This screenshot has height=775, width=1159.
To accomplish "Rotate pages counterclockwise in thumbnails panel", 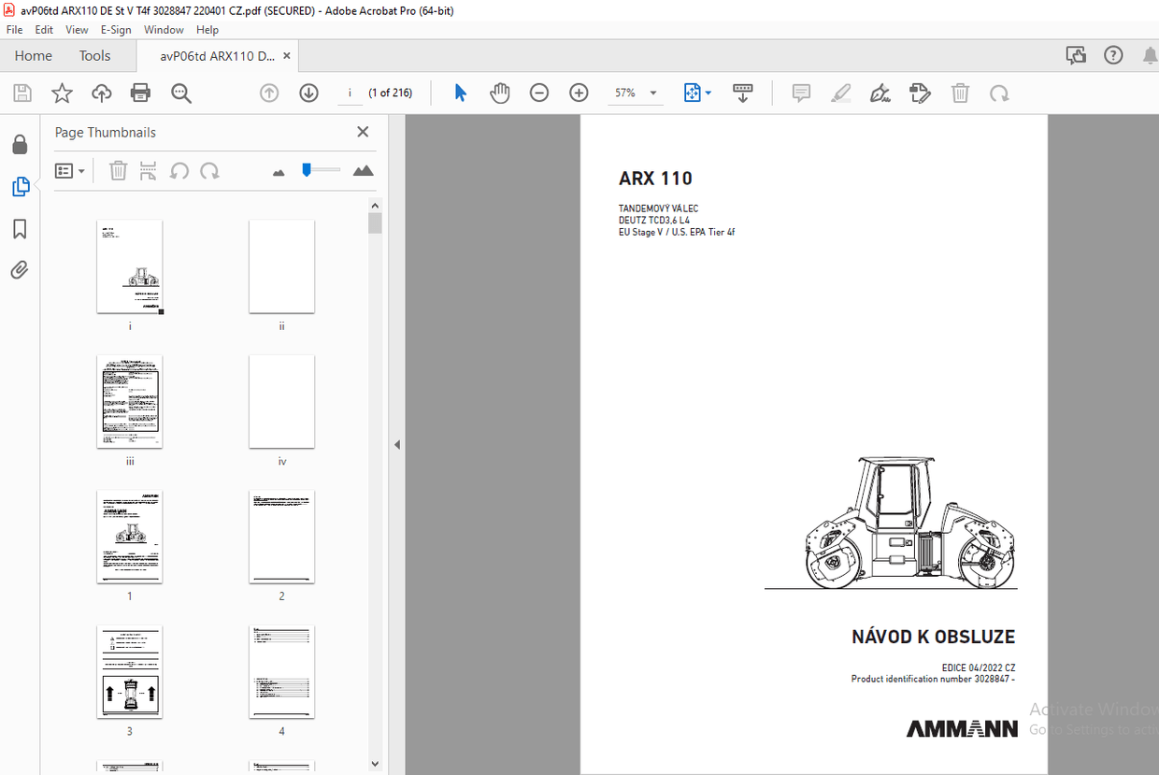I will 179,170.
